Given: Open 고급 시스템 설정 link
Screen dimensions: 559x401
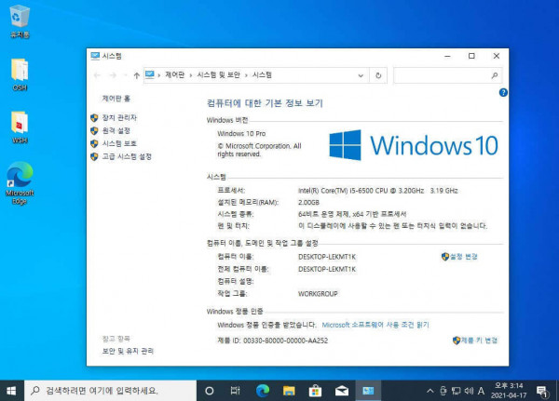Looking at the screenshot, I should [x=127, y=156].
